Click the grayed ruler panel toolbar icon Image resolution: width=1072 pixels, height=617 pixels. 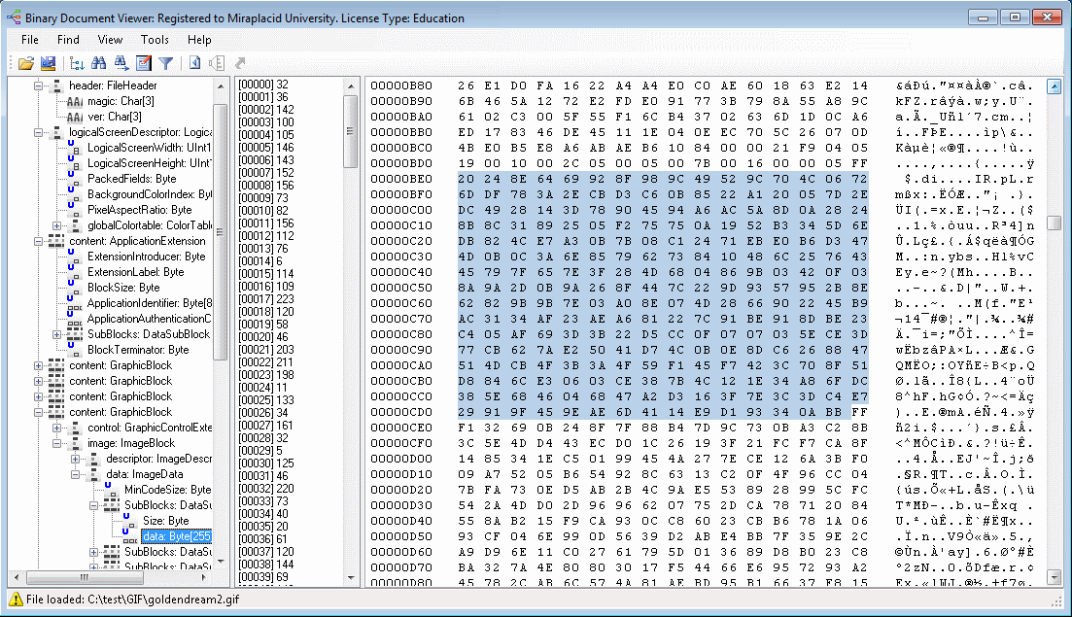(x=217, y=63)
